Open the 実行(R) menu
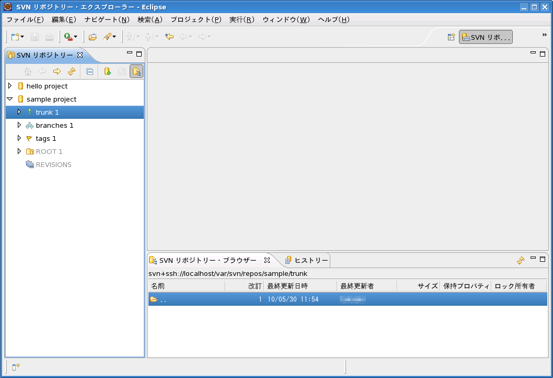The width and height of the screenshot is (553, 378). click(242, 20)
